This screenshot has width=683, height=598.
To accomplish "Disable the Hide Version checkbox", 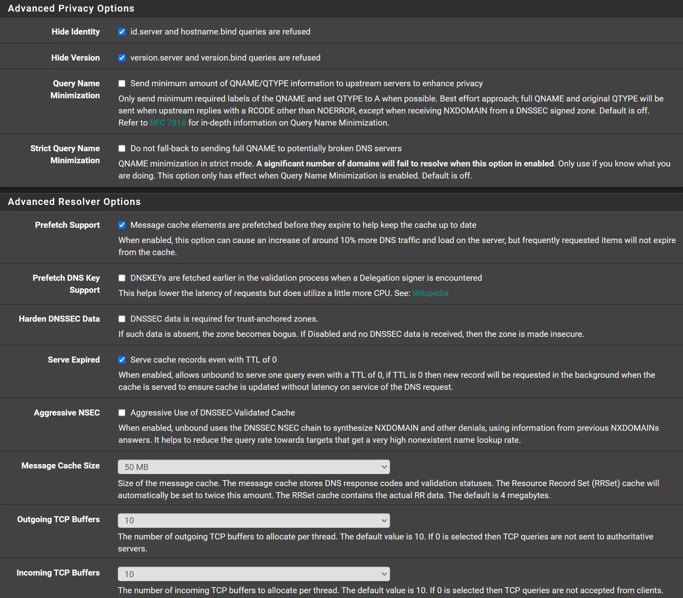I will point(122,58).
